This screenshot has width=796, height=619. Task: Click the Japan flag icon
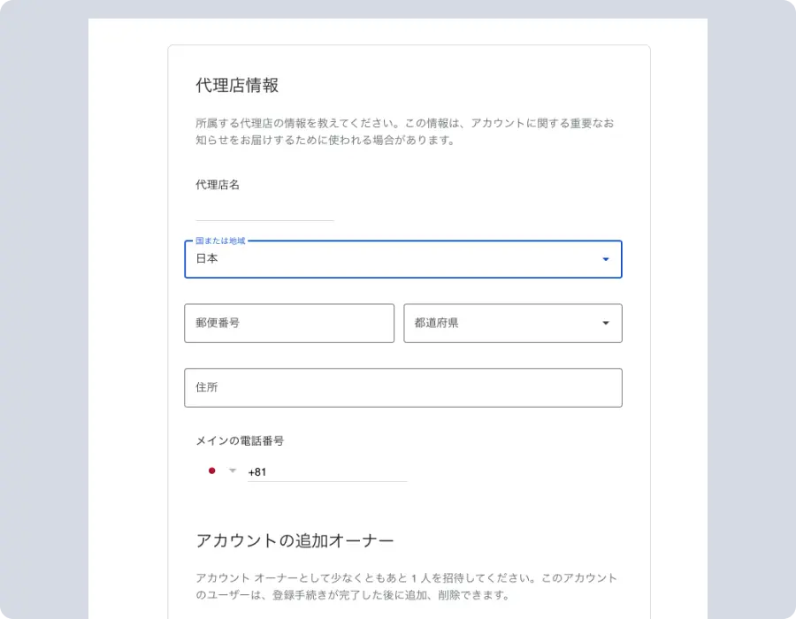click(x=211, y=471)
